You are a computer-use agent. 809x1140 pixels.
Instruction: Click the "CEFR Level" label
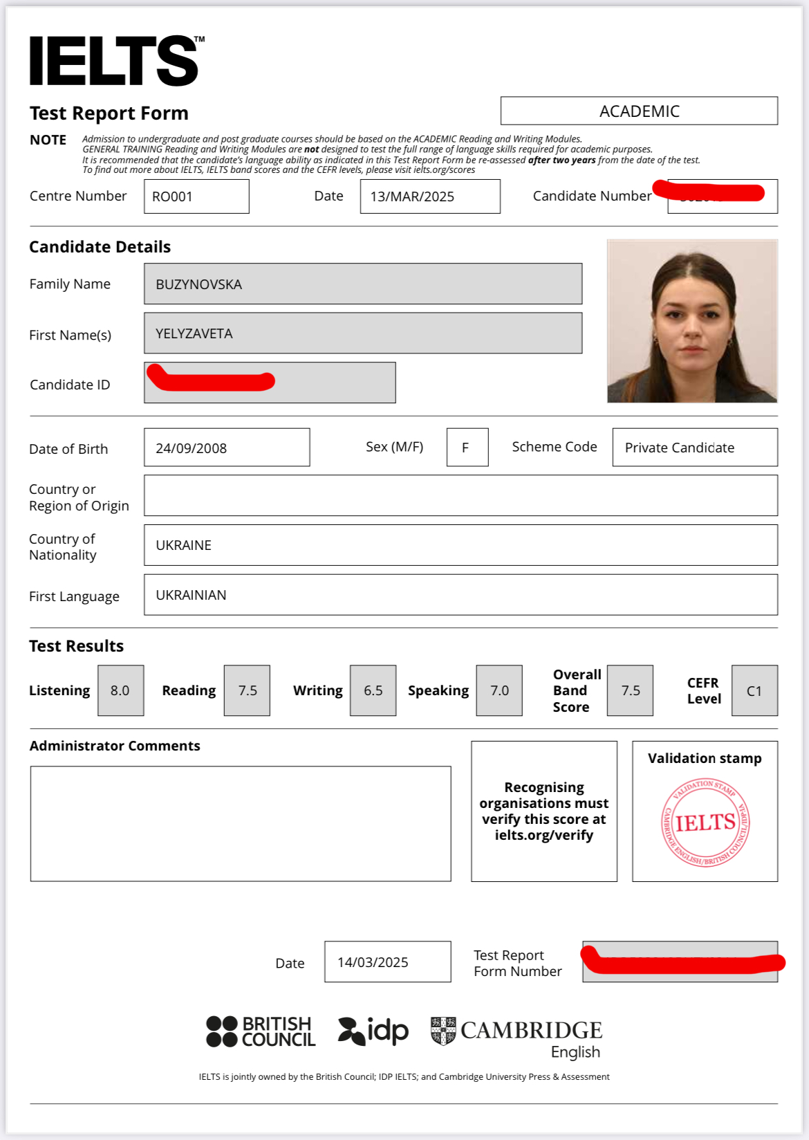click(x=704, y=690)
